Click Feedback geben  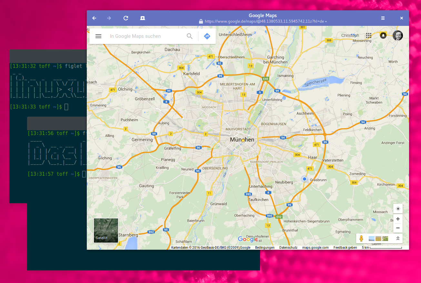(345, 247)
